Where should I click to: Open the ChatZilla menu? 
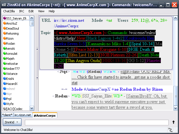click(9, 11)
